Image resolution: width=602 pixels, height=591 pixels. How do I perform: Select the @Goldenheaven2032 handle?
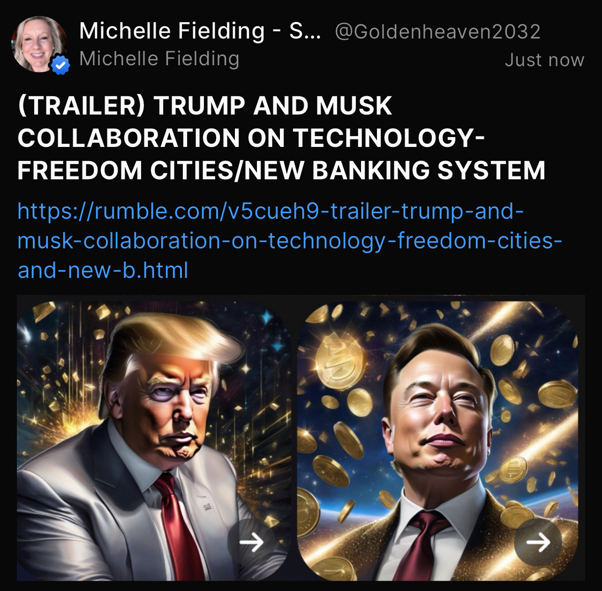tap(438, 32)
